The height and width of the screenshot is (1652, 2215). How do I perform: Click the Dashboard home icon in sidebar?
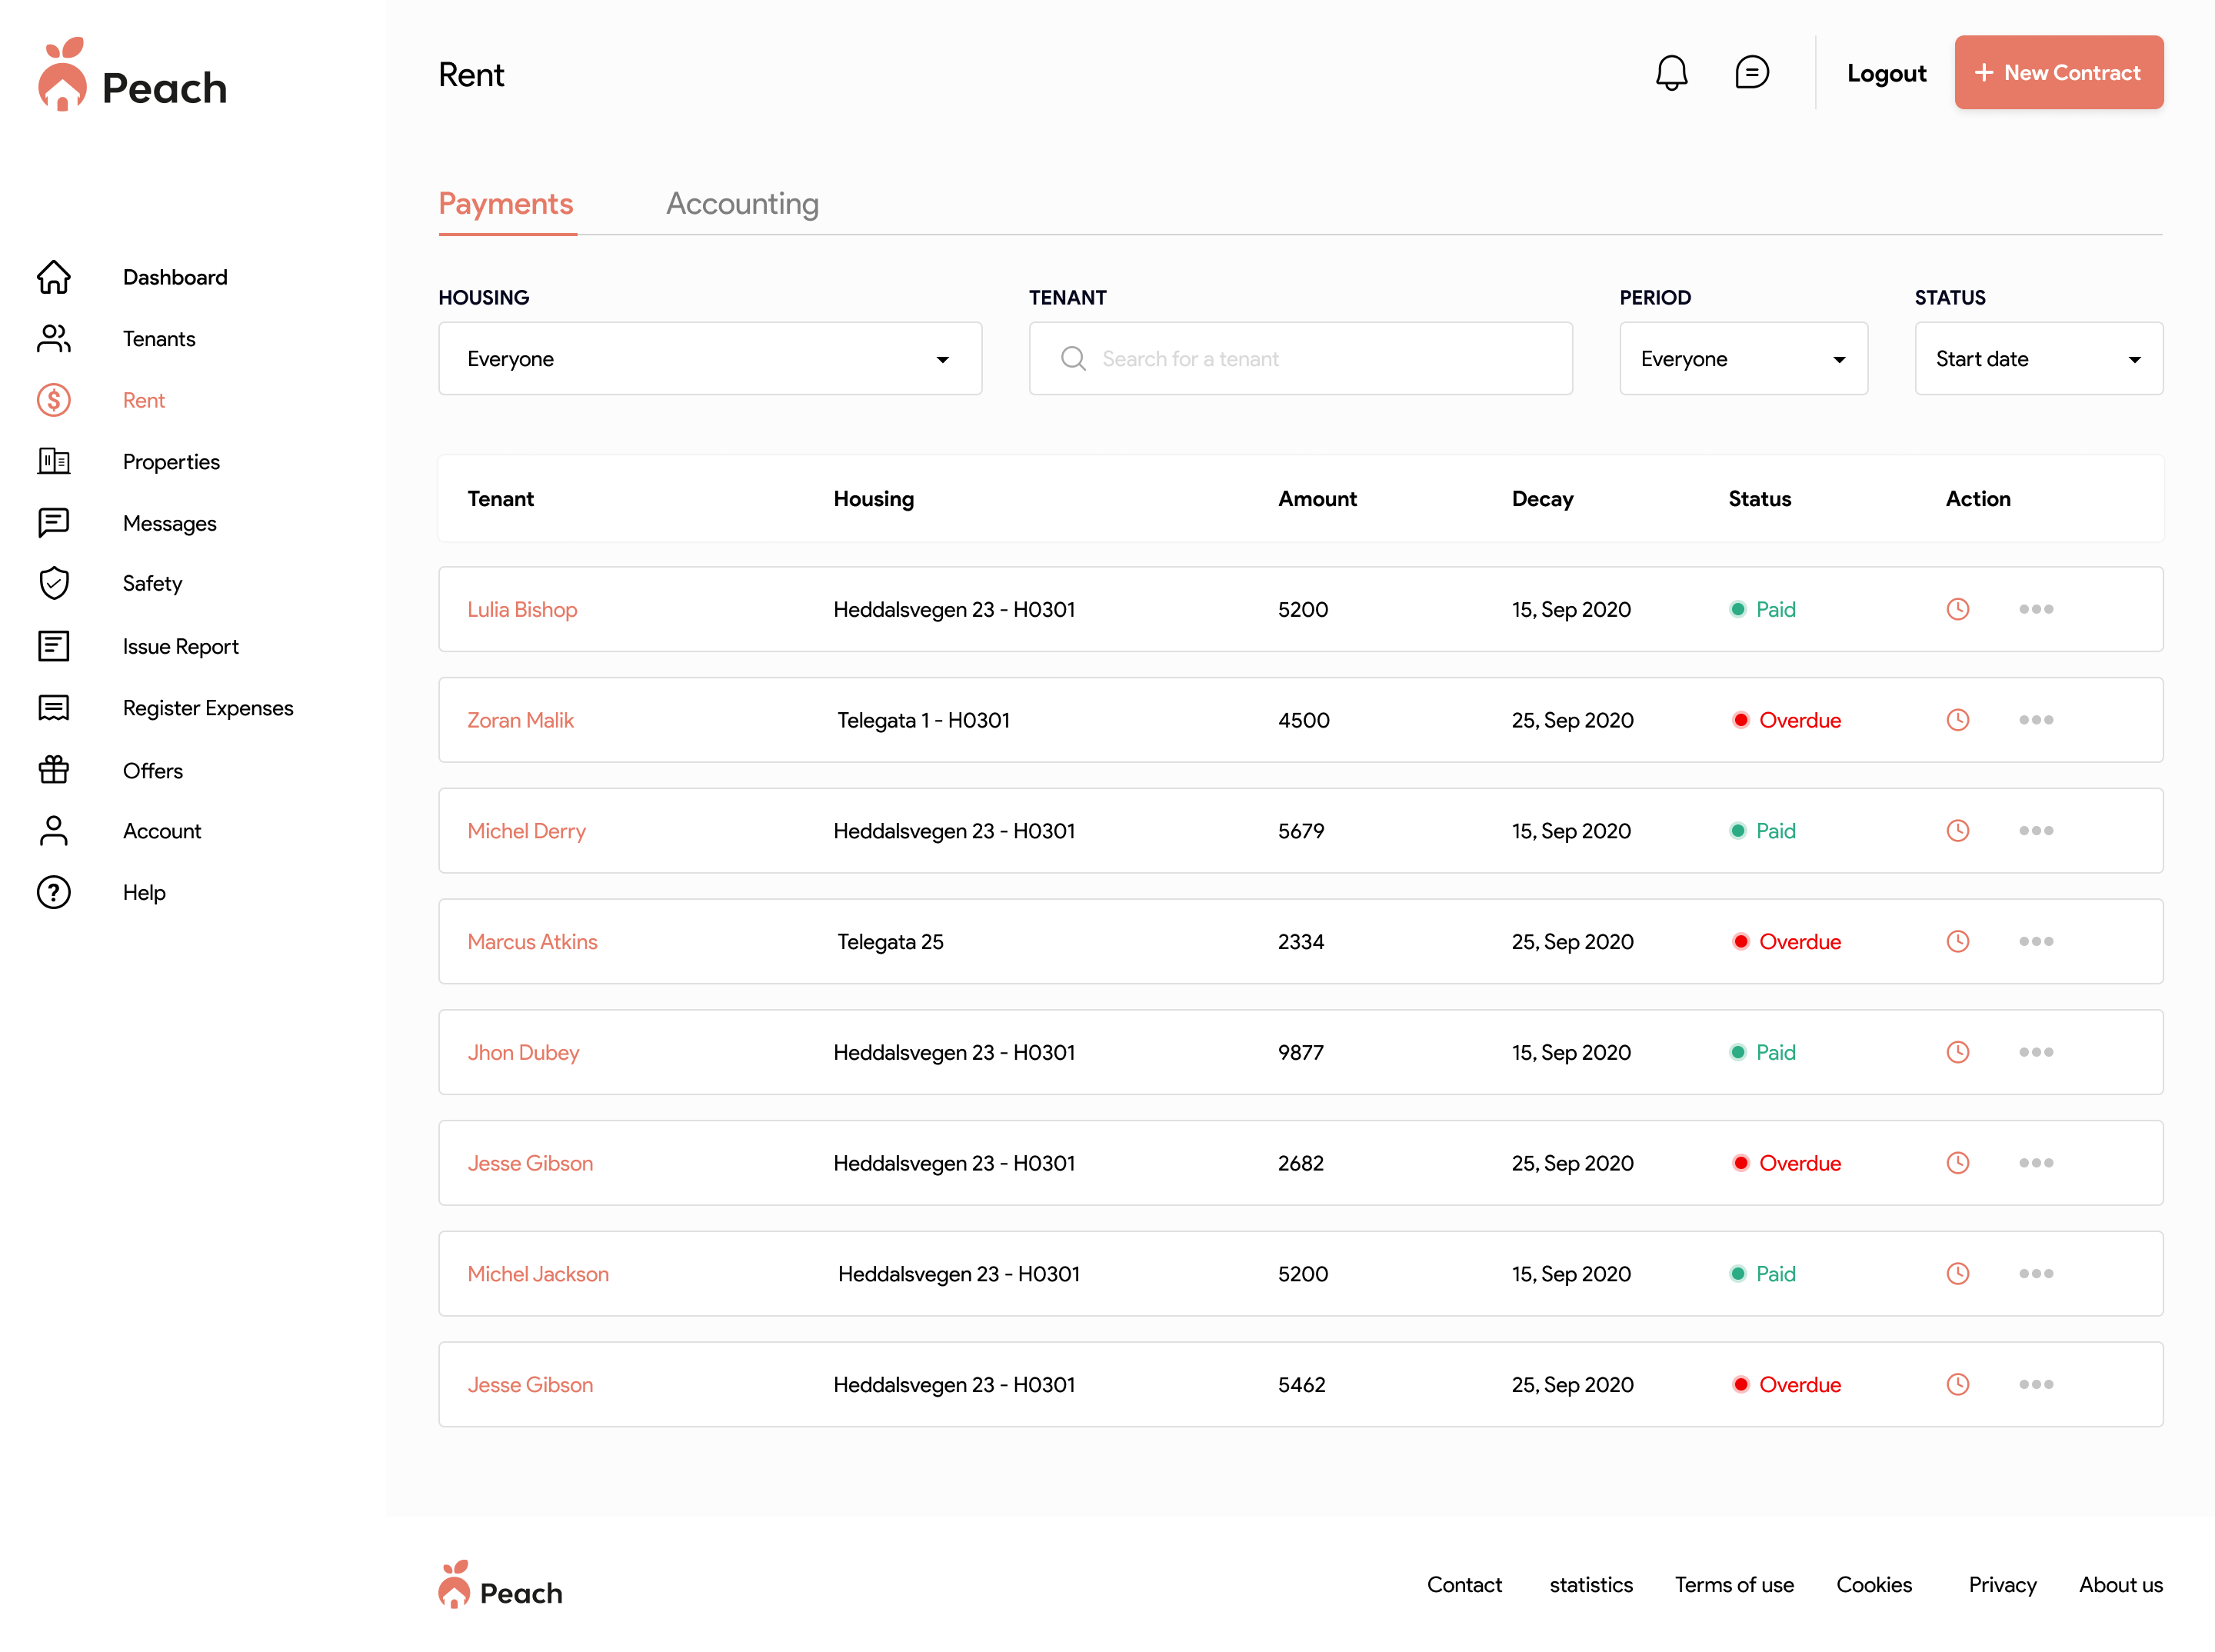54,277
